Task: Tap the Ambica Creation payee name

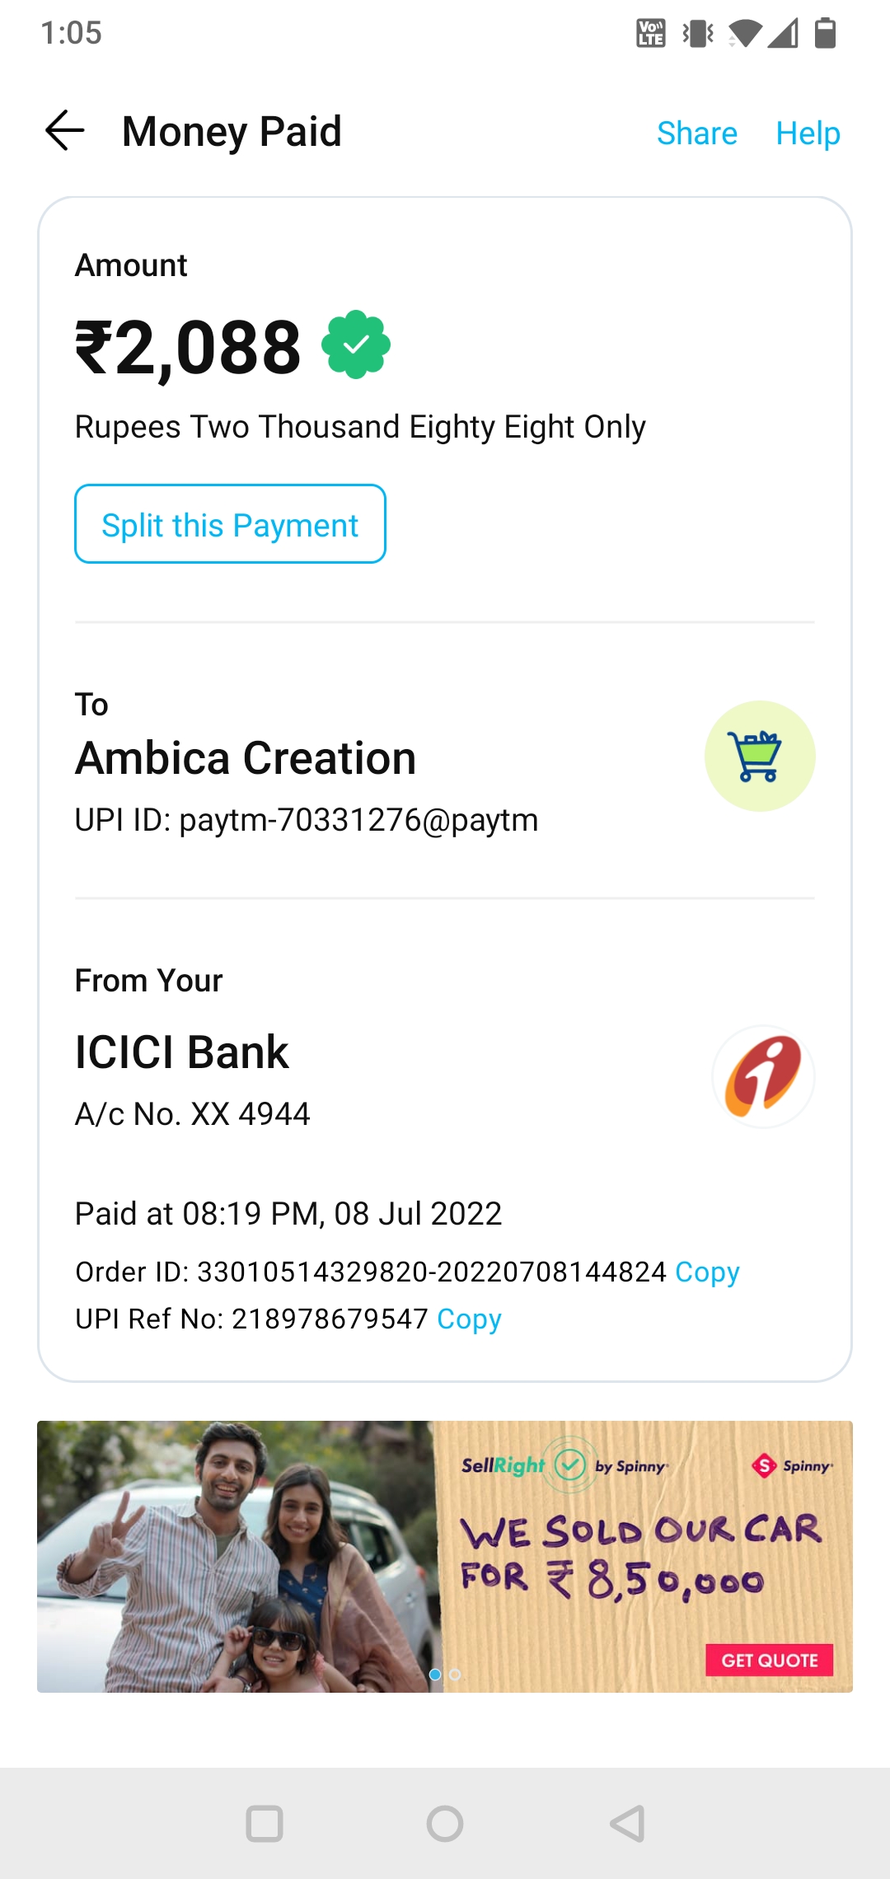Action: [246, 758]
